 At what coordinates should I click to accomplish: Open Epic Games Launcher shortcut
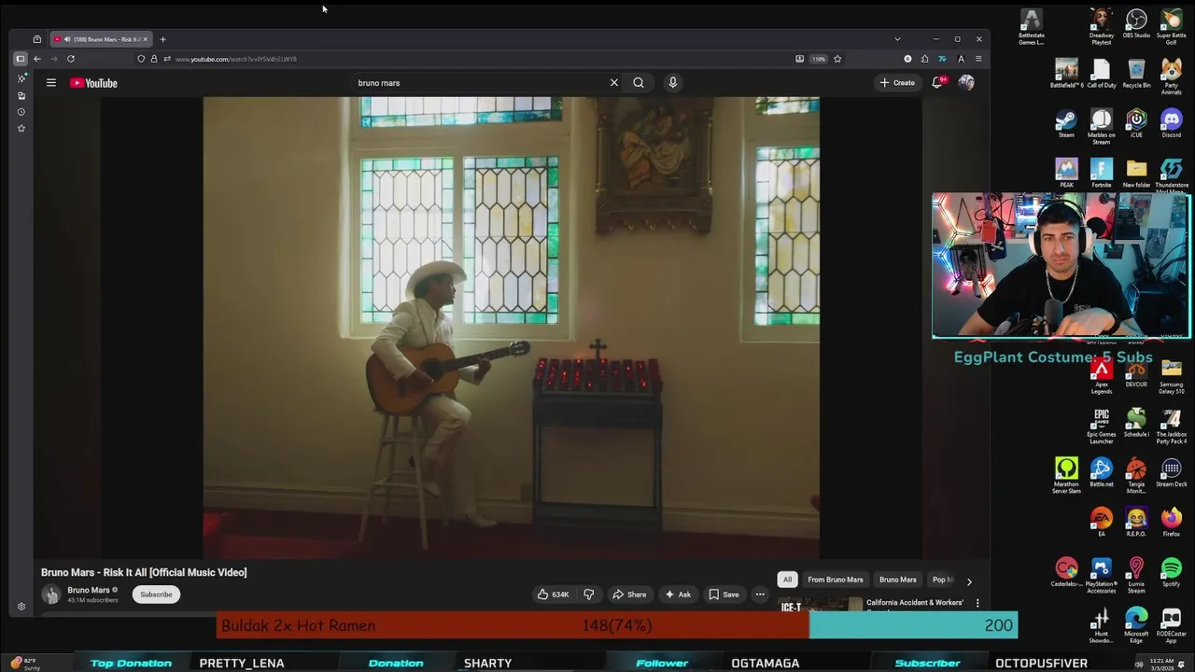click(x=1102, y=426)
